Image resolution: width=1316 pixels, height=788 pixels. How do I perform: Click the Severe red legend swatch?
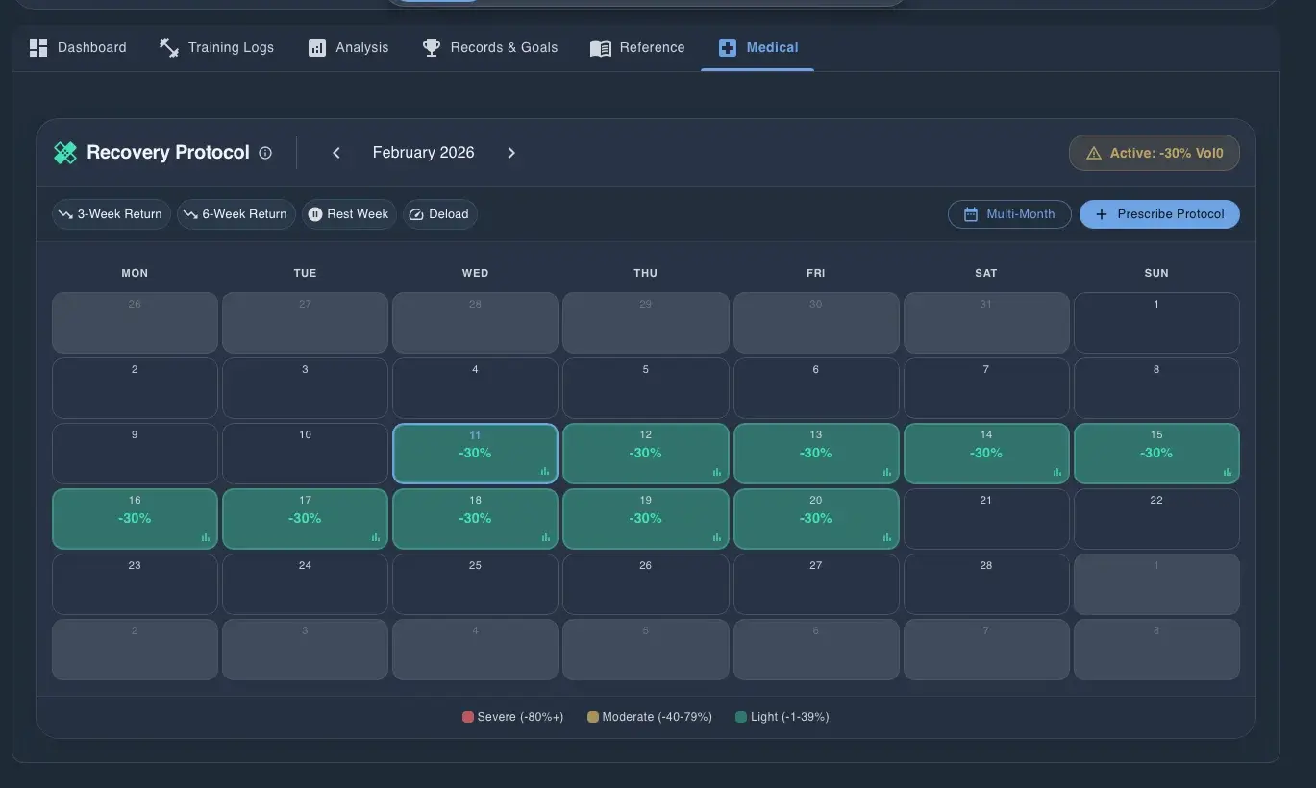coord(468,717)
